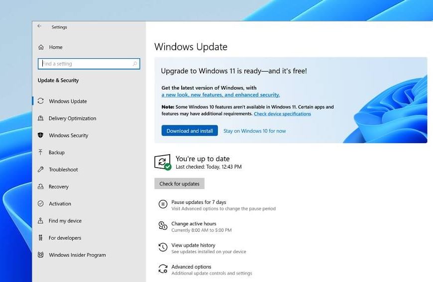
Task: Click the Download and install button
Action: (x=190, y=131)
